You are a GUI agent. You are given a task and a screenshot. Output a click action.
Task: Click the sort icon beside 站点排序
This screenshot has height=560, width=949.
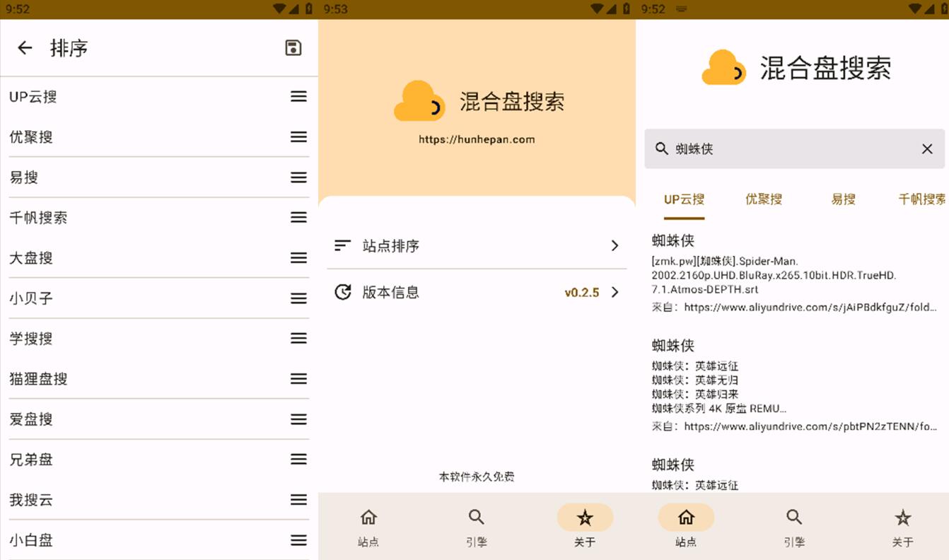342,245
